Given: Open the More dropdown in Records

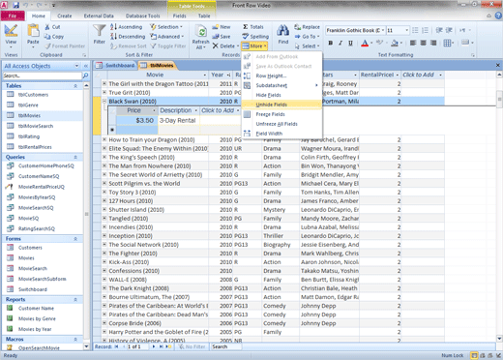Looking at the screenshot, I should coord(254,46).
